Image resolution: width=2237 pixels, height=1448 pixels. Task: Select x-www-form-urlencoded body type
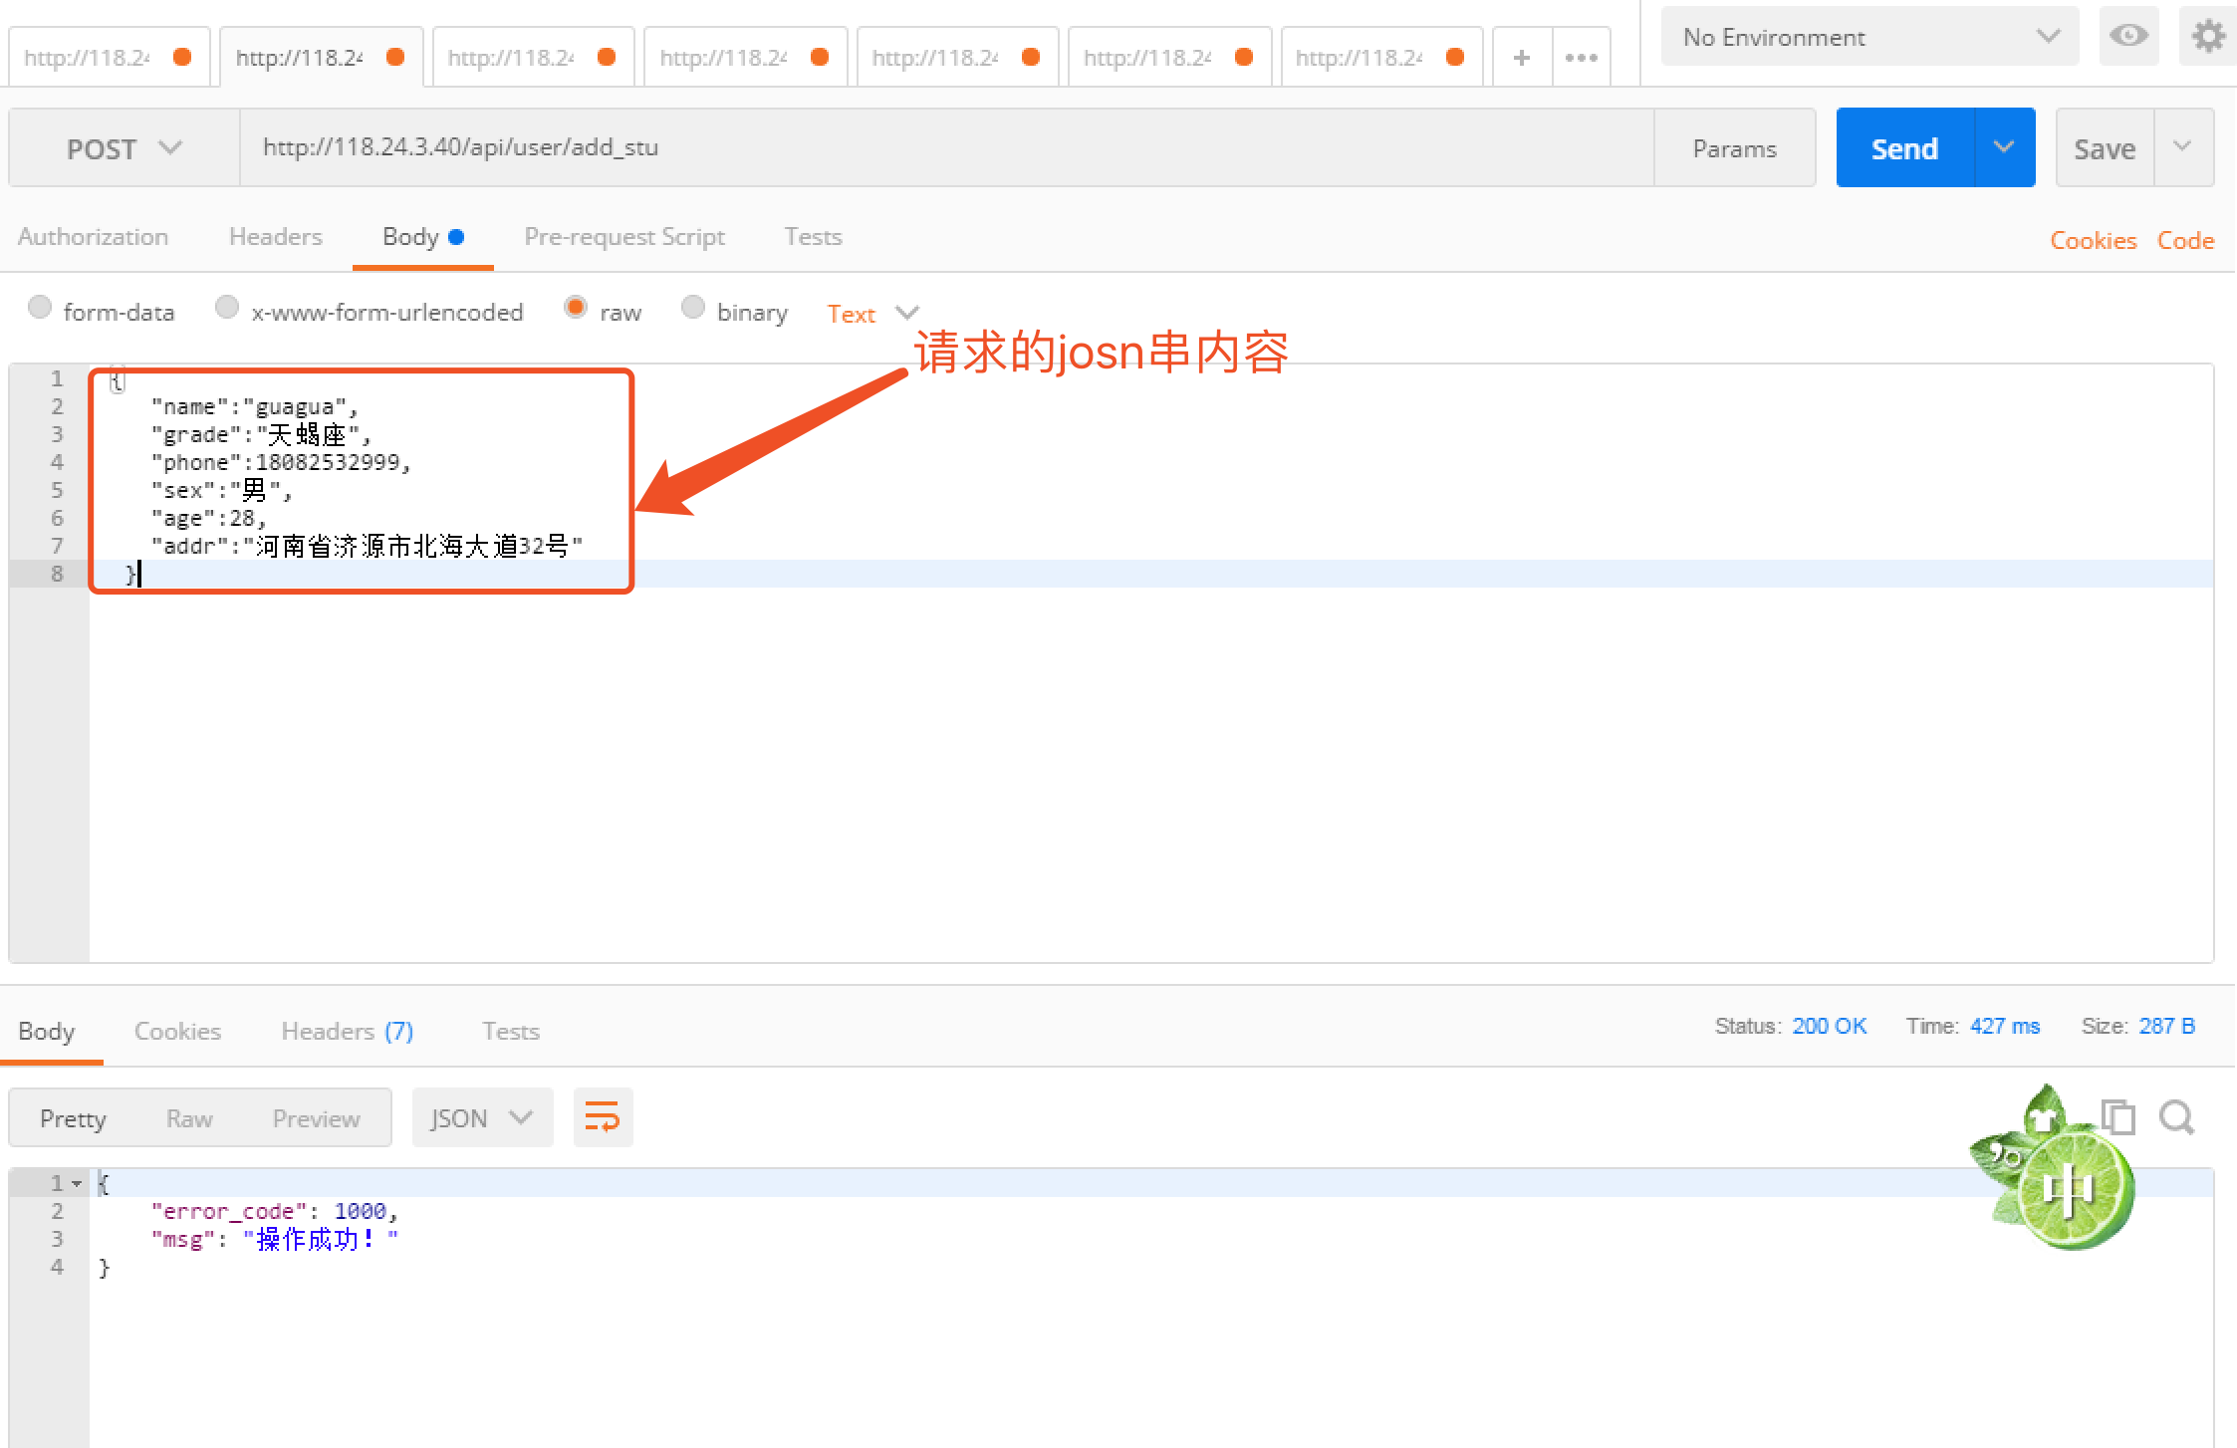(x=227, y=308)
